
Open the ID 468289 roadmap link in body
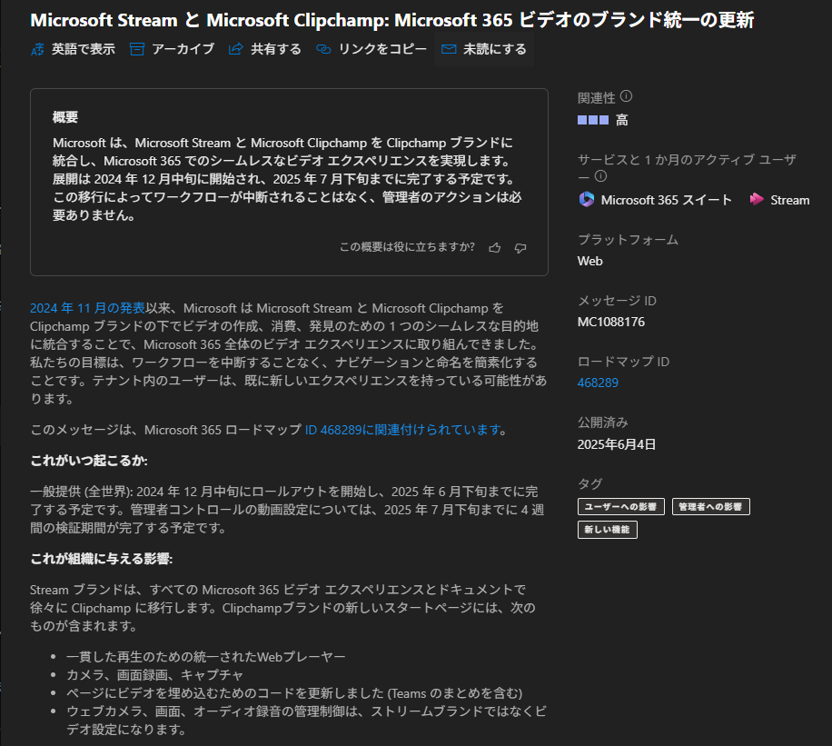tap(403, 430)
